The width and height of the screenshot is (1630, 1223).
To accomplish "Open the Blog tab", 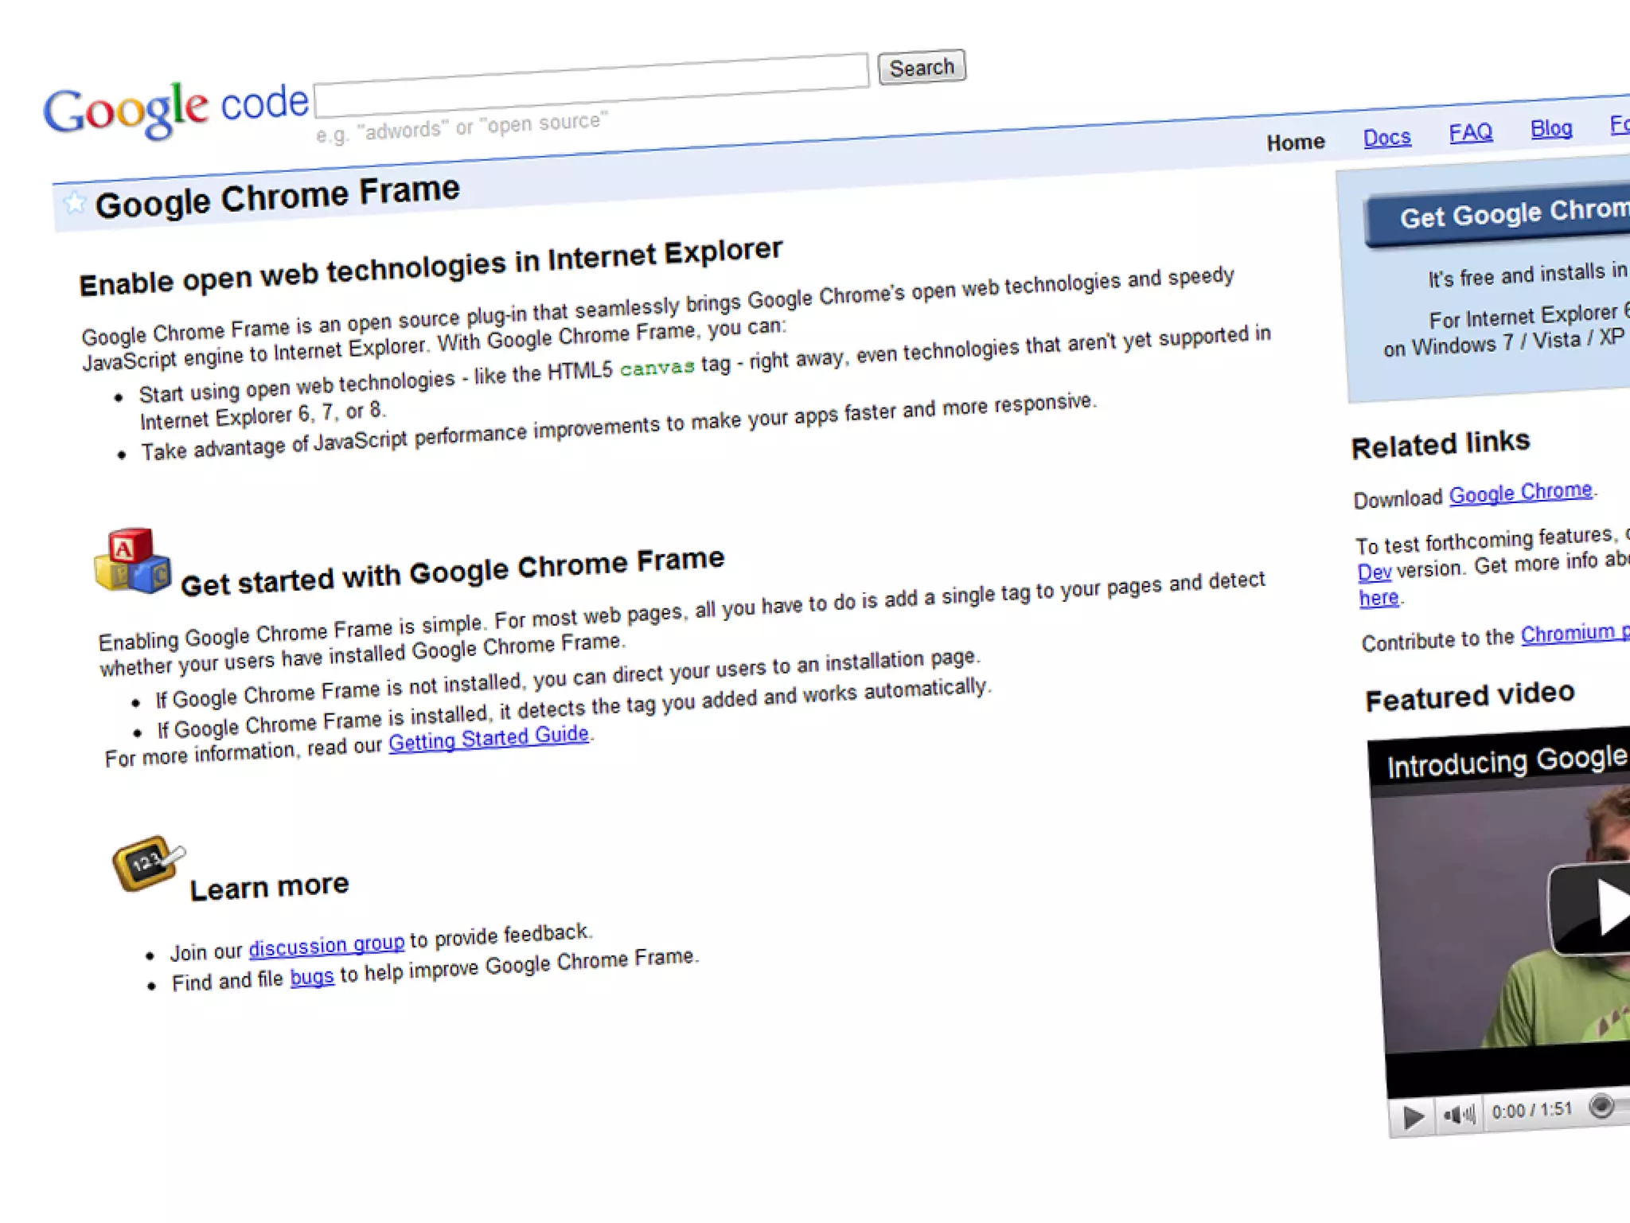I will click(1551, 128).
